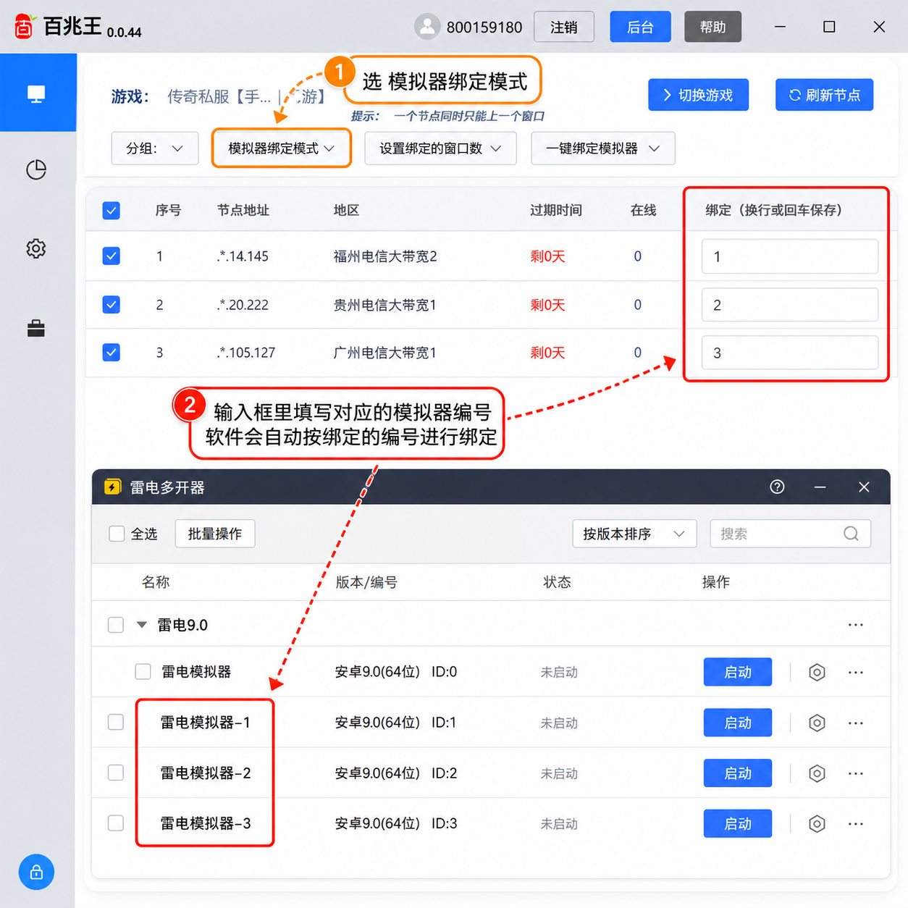Start 雷电模拟器 ID:0 with 启动
This screenshot has width=908, height=908.
coord(738,672)
